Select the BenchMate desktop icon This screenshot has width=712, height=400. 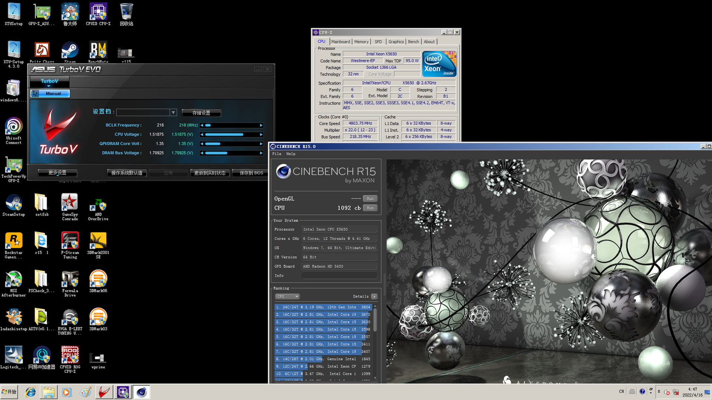coord(98,52)
